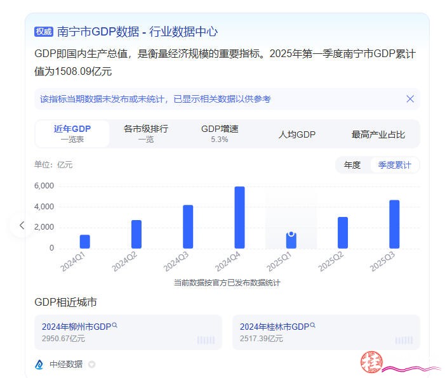The image size is (445, 378).
Task: Select the 近年GDP tab
Action: pos(72,134)
